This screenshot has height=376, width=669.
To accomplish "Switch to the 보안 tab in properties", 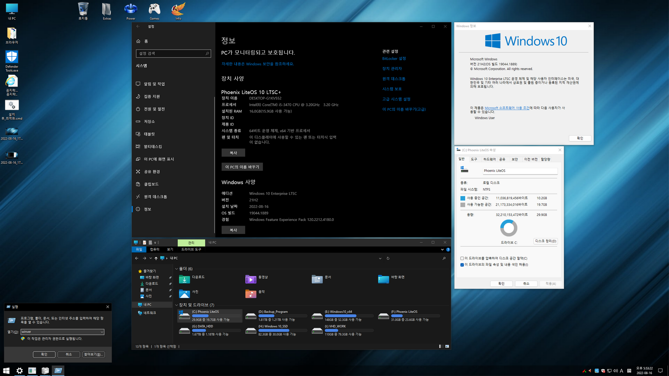I will [x=515, y=159].
